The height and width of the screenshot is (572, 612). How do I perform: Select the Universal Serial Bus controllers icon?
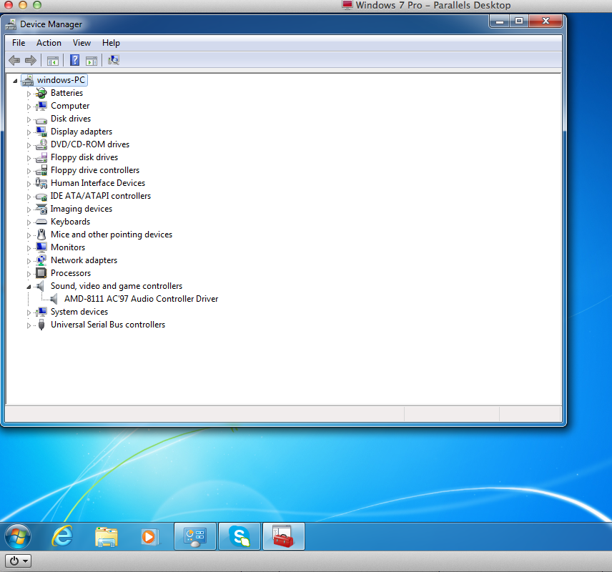point(41,325)
